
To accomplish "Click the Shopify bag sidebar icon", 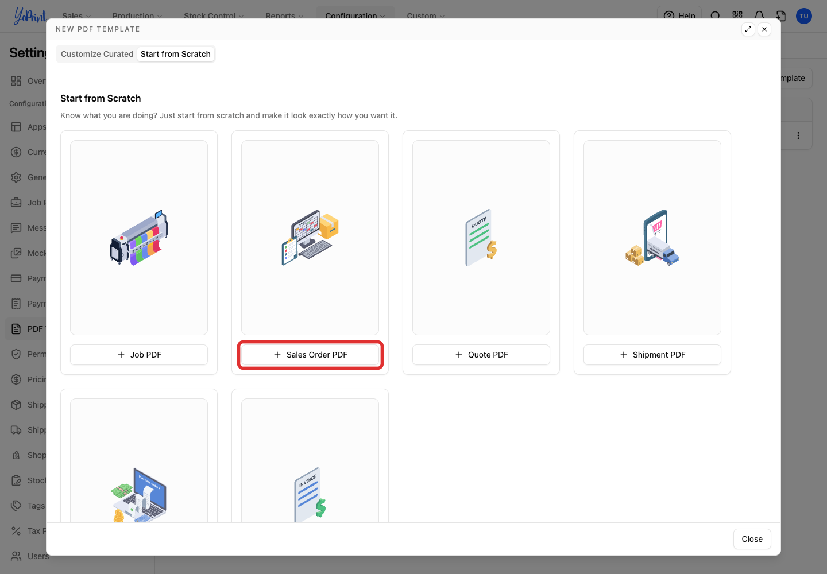I will (16, 455).
